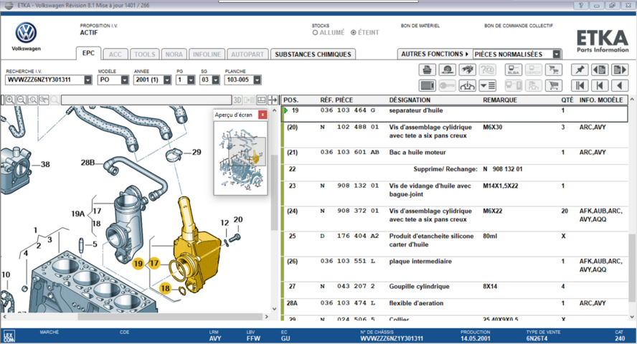Open the SUBSTANCES CHIMIQUES tab
637x344 pixels.
click(x=313, y=54)
